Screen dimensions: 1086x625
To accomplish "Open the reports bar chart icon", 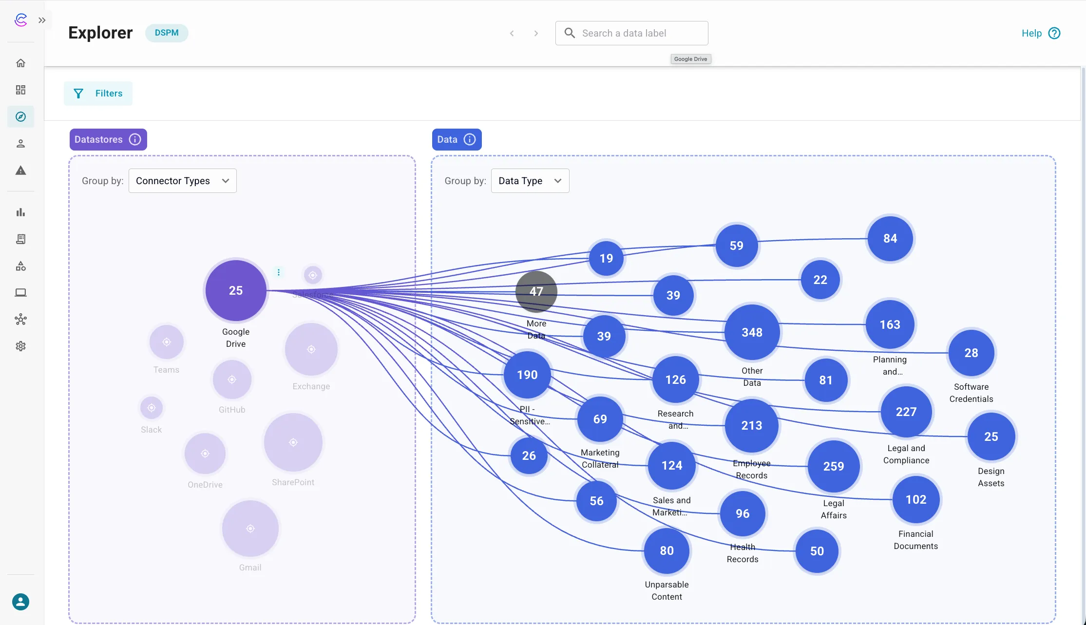I will coord(20,212).
